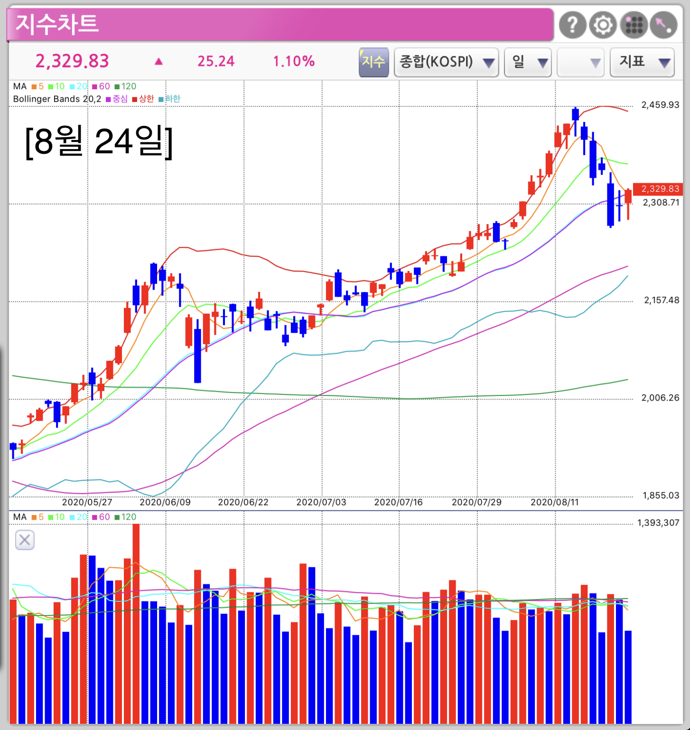Open the 일 period dropdown
690x730 pixels.
click(528, 62)
